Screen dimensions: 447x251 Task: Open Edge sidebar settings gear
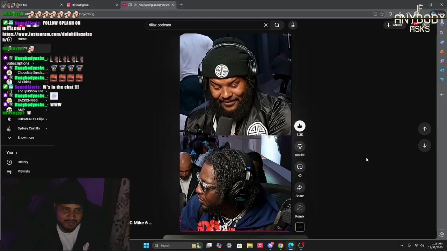(442, 235)
